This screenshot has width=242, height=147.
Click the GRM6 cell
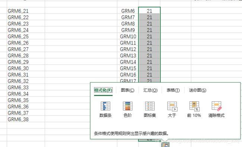[128, 11]
